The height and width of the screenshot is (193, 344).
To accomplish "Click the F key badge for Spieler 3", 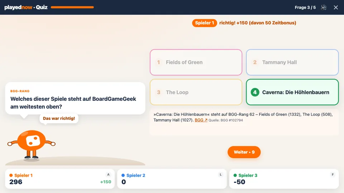I will click(x=333, y=175).
